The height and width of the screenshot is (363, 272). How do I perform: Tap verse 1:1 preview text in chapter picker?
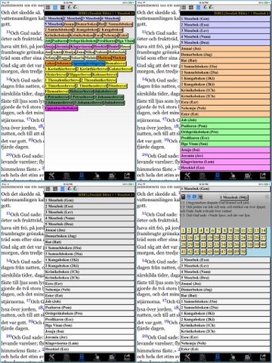pos(215,203)
